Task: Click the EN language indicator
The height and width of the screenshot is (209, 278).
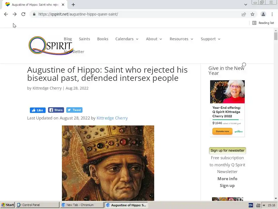Action: click(251, 205)
